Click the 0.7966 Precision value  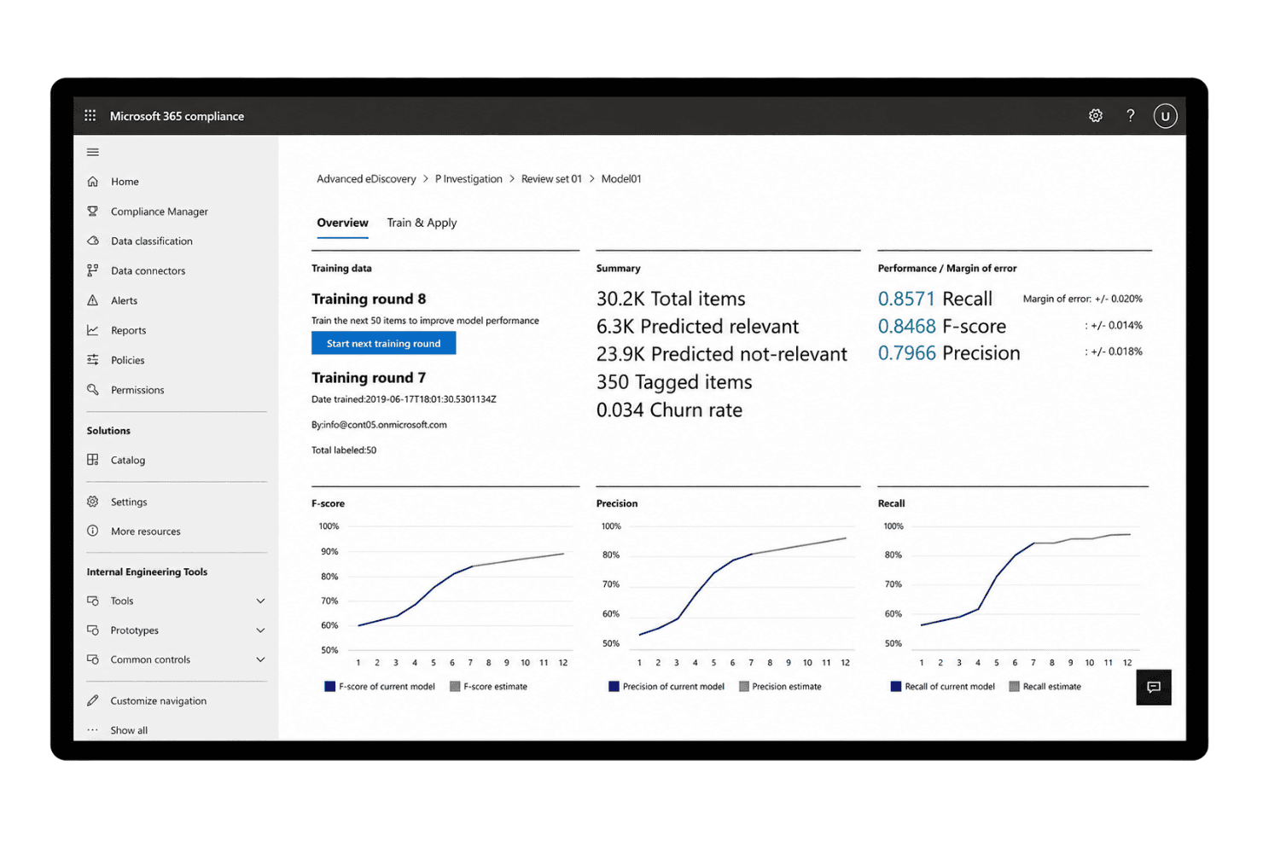907,353
